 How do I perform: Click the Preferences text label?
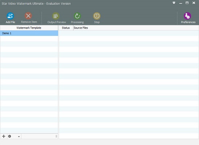[188, 22]
